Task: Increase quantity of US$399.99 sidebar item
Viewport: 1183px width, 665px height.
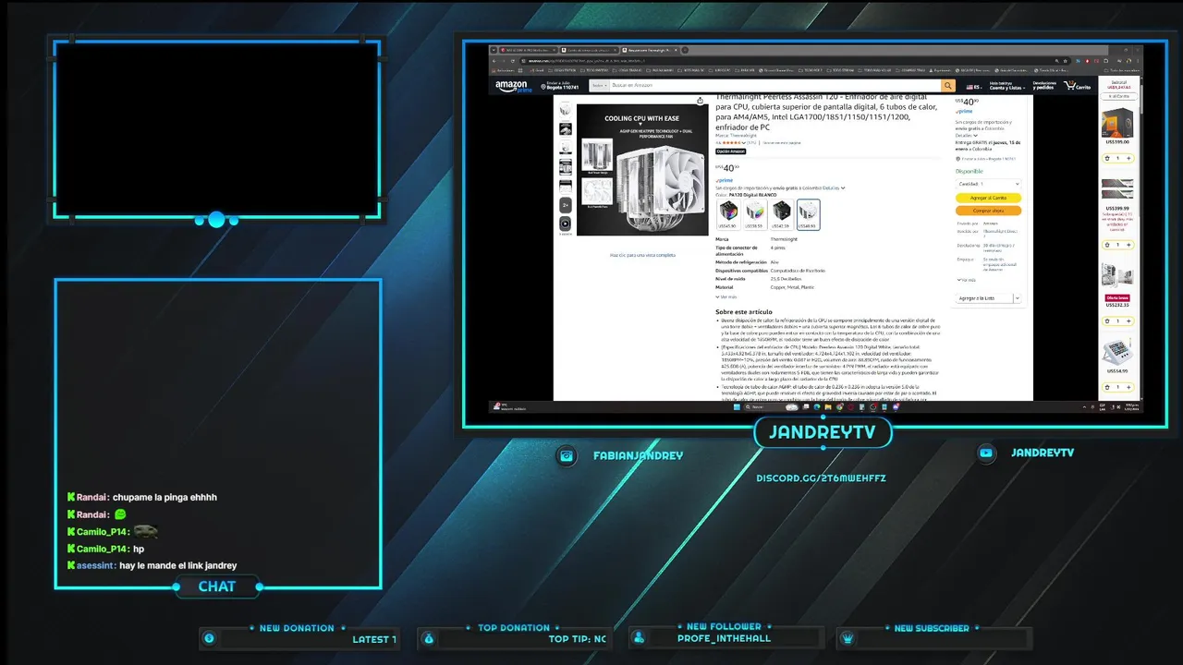Action: pyautogui.click(x=1128, y=245)
